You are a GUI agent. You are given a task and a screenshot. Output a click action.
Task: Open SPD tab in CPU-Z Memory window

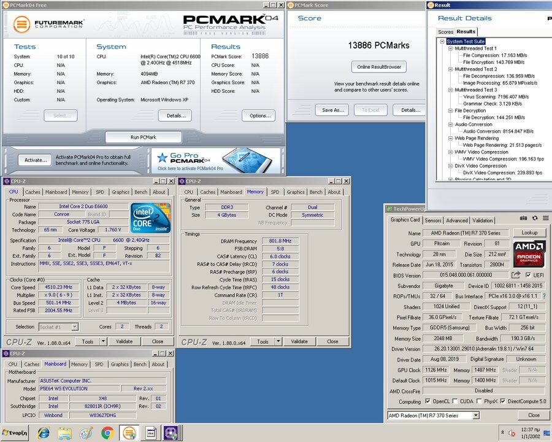[x=275, y=192]
